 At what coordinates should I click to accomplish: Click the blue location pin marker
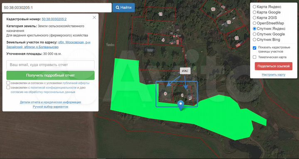181,106
